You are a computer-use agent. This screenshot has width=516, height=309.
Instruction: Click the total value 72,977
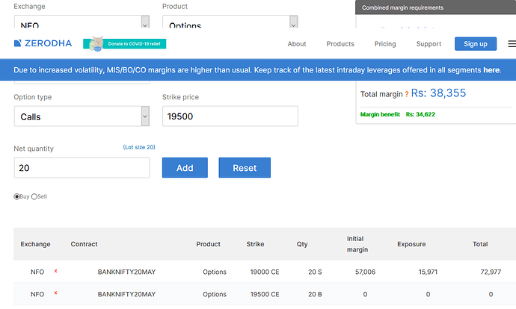[491, 272]
